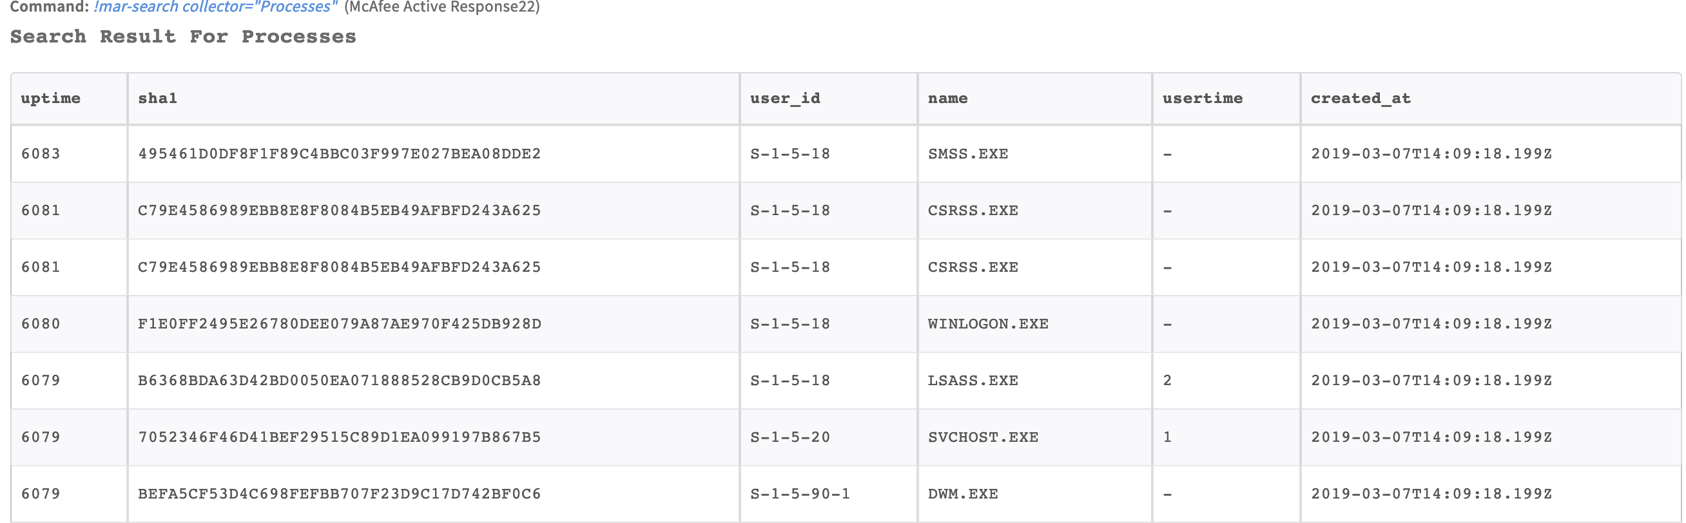Click the usertime value 2 for LSASS.EXE
Viewport: 1686px width, 523px height.
click(x=1167, y=381)
